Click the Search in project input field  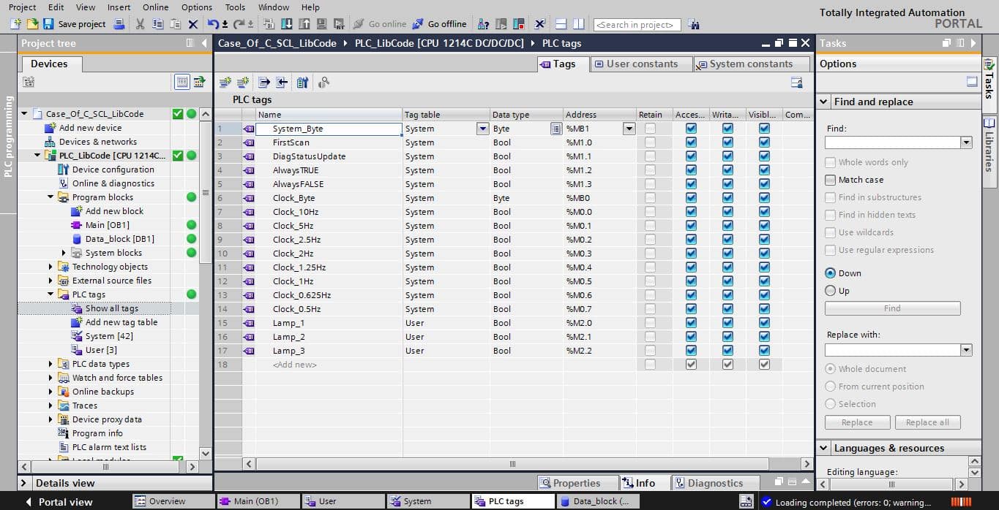pyautogui.click(x=637, y=25)
